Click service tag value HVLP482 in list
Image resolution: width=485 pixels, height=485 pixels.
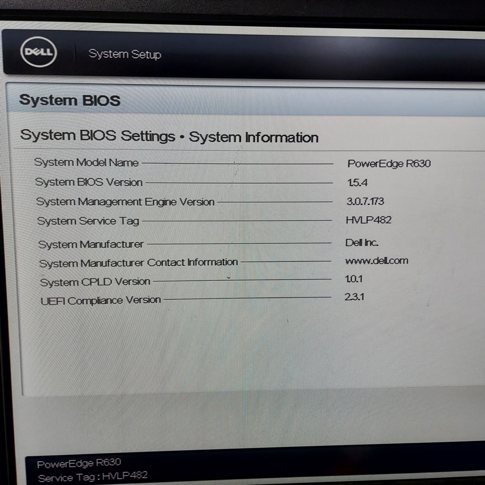[369, 220]
